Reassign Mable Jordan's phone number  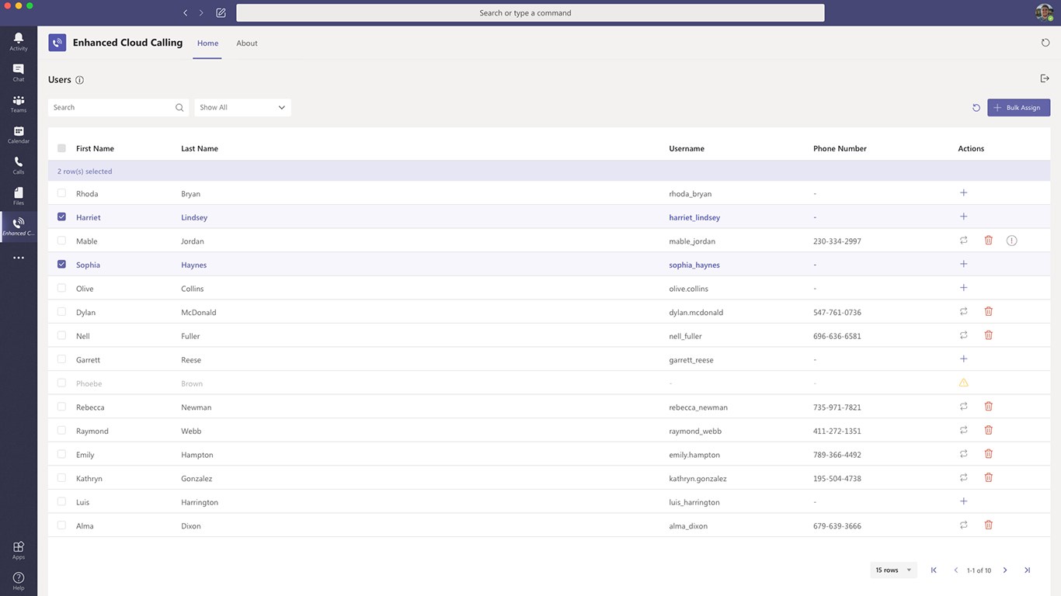(963, 241)
